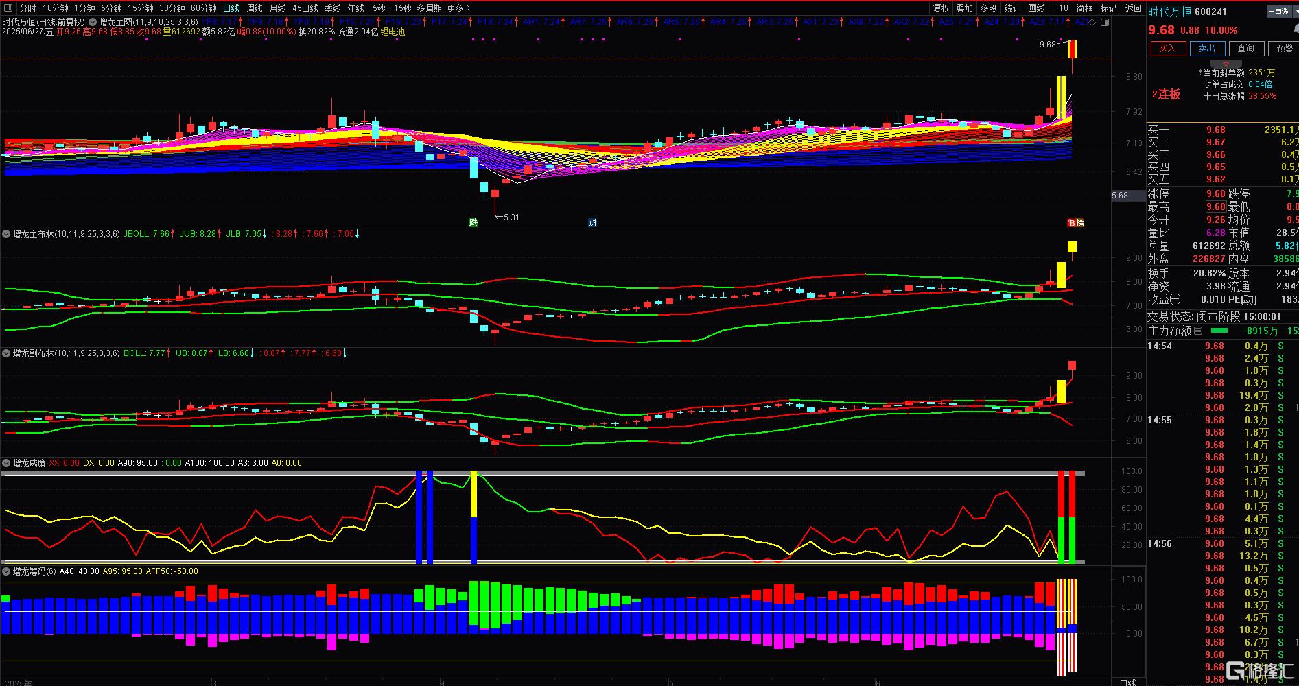Screen dimensions: 1299x686
Task: Click the 买五 price 9.62
Action: coord(1215,179)
